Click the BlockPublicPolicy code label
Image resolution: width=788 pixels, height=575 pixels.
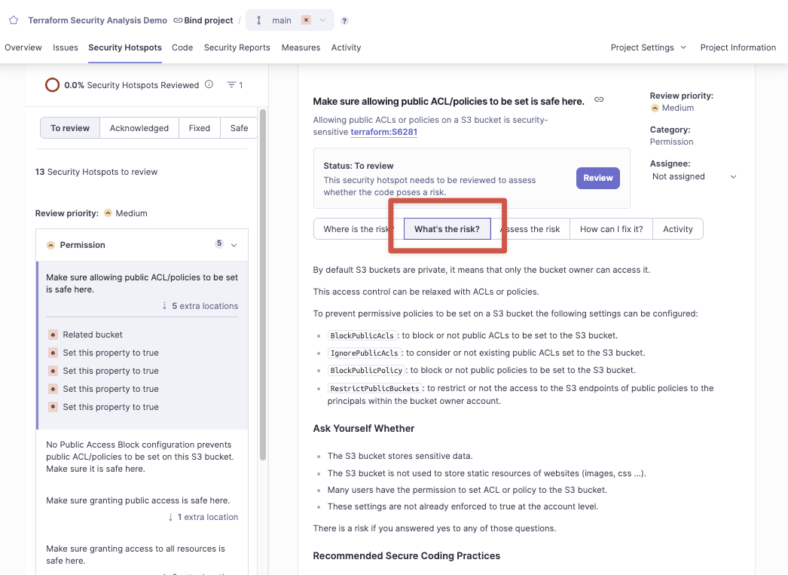[366, 371]
